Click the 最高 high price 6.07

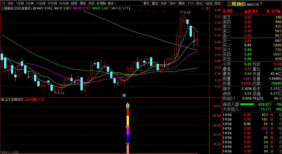248,69
